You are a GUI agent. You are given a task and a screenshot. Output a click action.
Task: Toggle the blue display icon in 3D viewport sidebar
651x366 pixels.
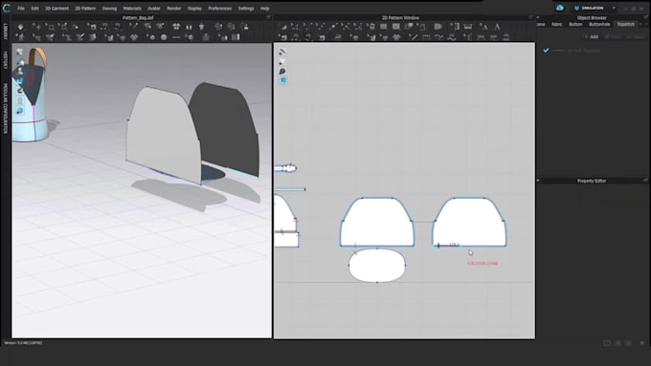pos(19,81)
